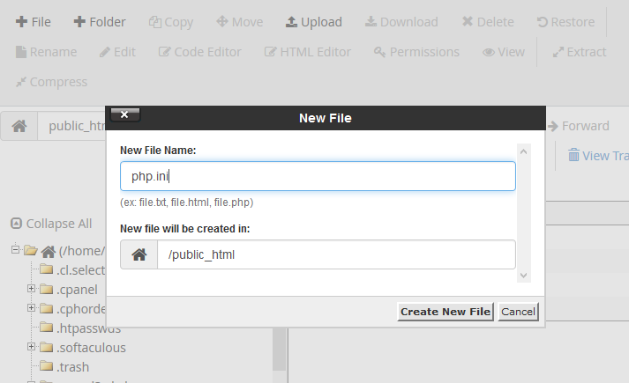Image resolution: width=629 pixels, height=383 pixels.
Task: Open the Code Editor
Action: [x=199, y=52]
